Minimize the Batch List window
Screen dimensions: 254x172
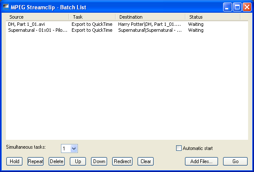(x=227, y=7)
